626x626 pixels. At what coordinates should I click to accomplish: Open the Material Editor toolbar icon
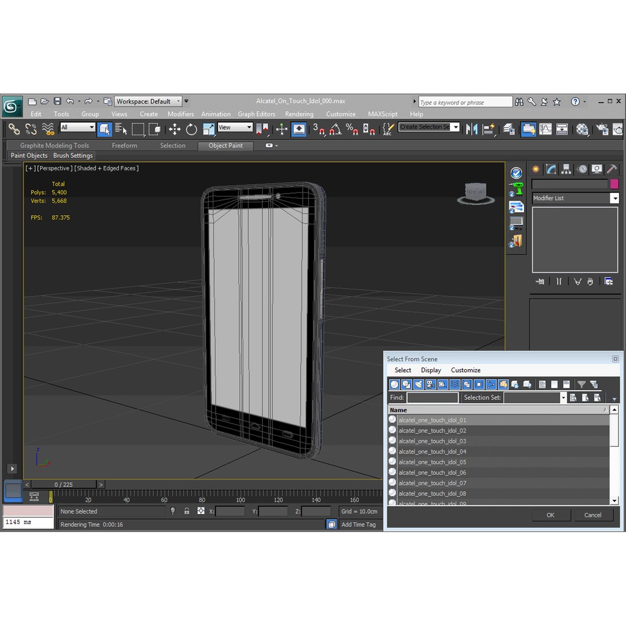coord(583,129)
